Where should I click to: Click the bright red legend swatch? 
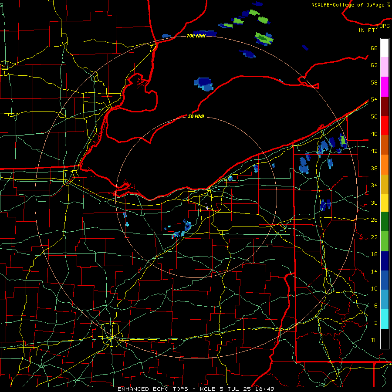click(385, 125)
